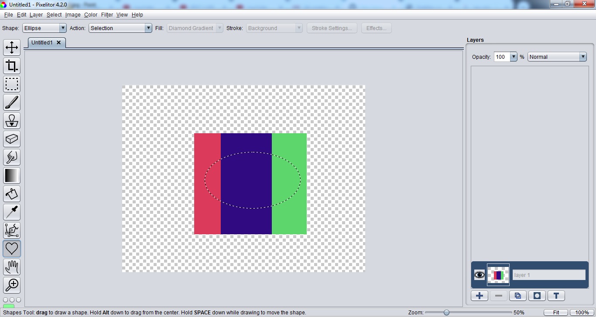
Task: Click the Layers panel title
Action: pyautogui.click(x=475, y=40)
